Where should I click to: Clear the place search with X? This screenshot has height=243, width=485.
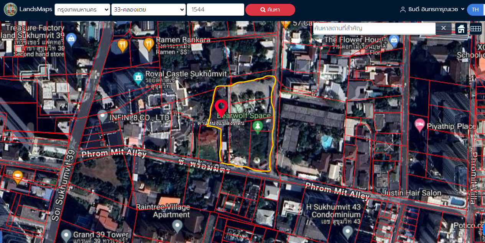click(444, 28)
